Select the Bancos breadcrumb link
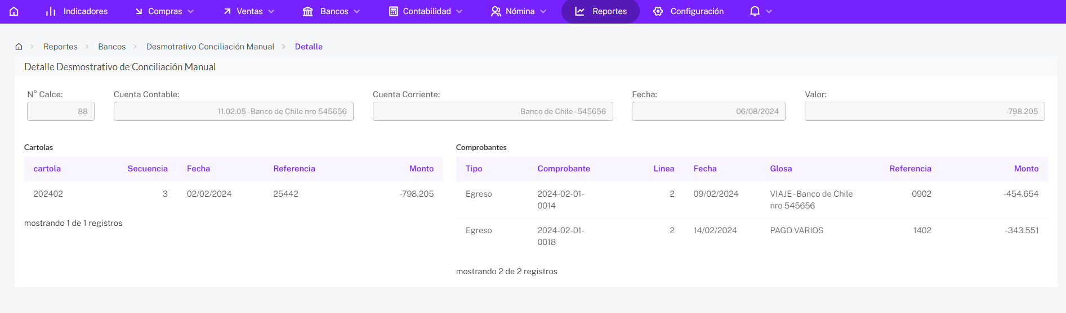This screenshot has width=1066, height=313. pyautogui.click(x=112, y=47)
